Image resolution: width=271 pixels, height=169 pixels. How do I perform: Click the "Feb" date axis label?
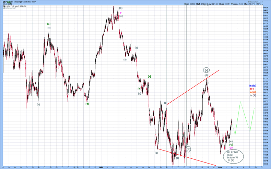(x=220, y=167)
